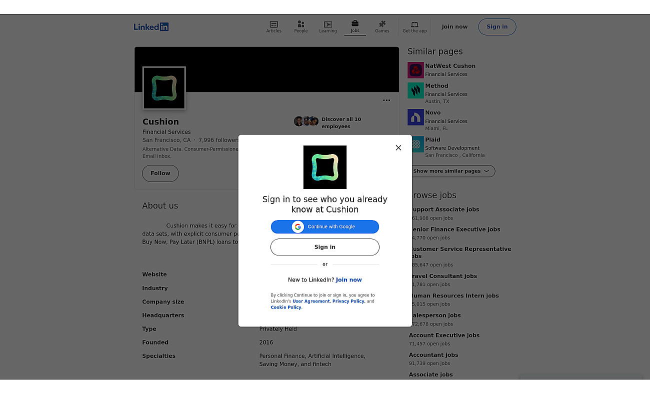Image resolution: width=650 pixels, height=394 pixels.
Task: Click the Get the app laptop icon
Action: [414, 24]
